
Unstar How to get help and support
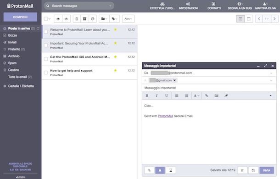115,70
